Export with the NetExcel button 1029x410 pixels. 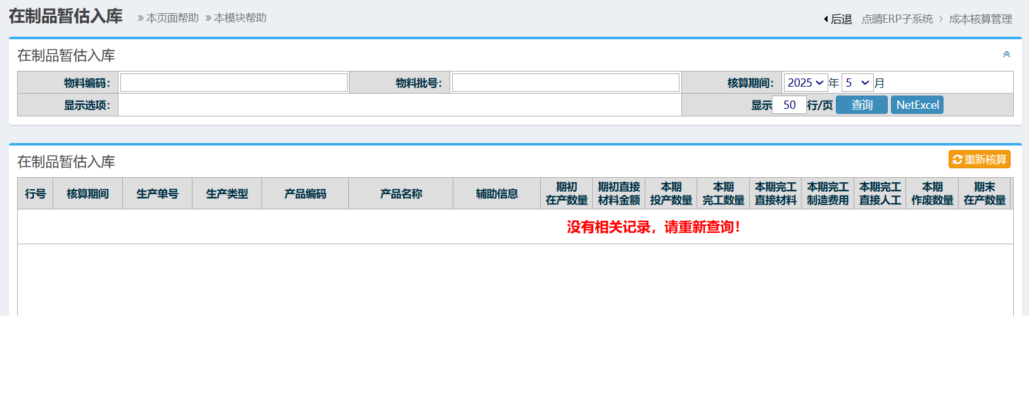[917, 105]
